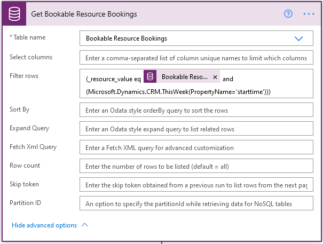
Task: Click the Expand Query label
Action: pos(29,128)
